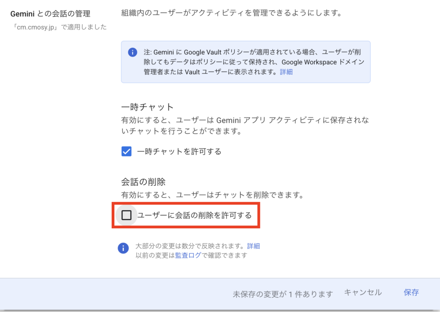Screen dimensions: 440x312
Task: Click the 未保存の変更が 1 件あります message
Action: point(283,294)
